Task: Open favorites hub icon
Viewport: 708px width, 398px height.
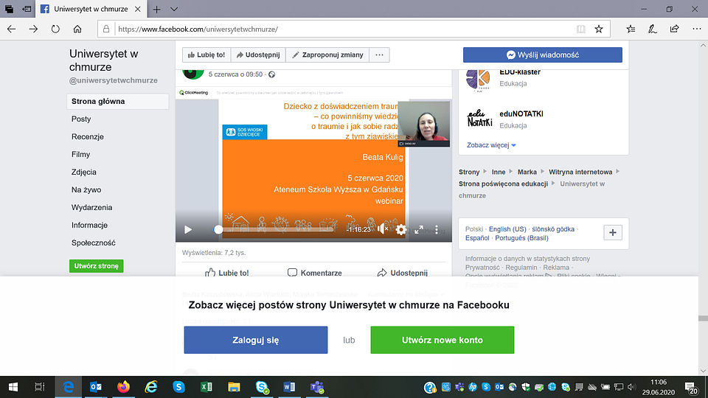Action: click(x=631, y=29)
